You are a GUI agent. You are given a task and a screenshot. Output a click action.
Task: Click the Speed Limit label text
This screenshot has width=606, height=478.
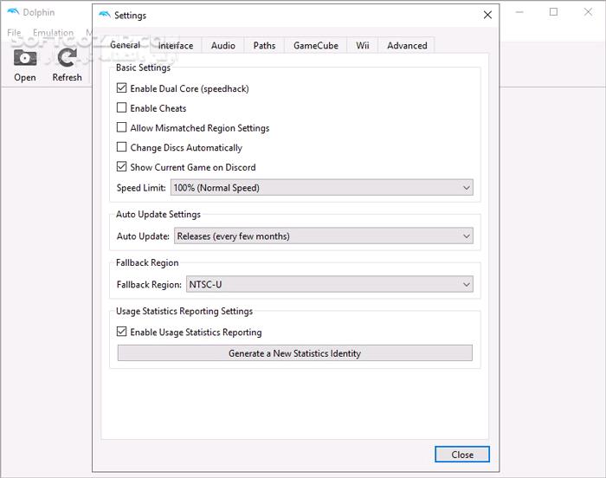[141, 188]
